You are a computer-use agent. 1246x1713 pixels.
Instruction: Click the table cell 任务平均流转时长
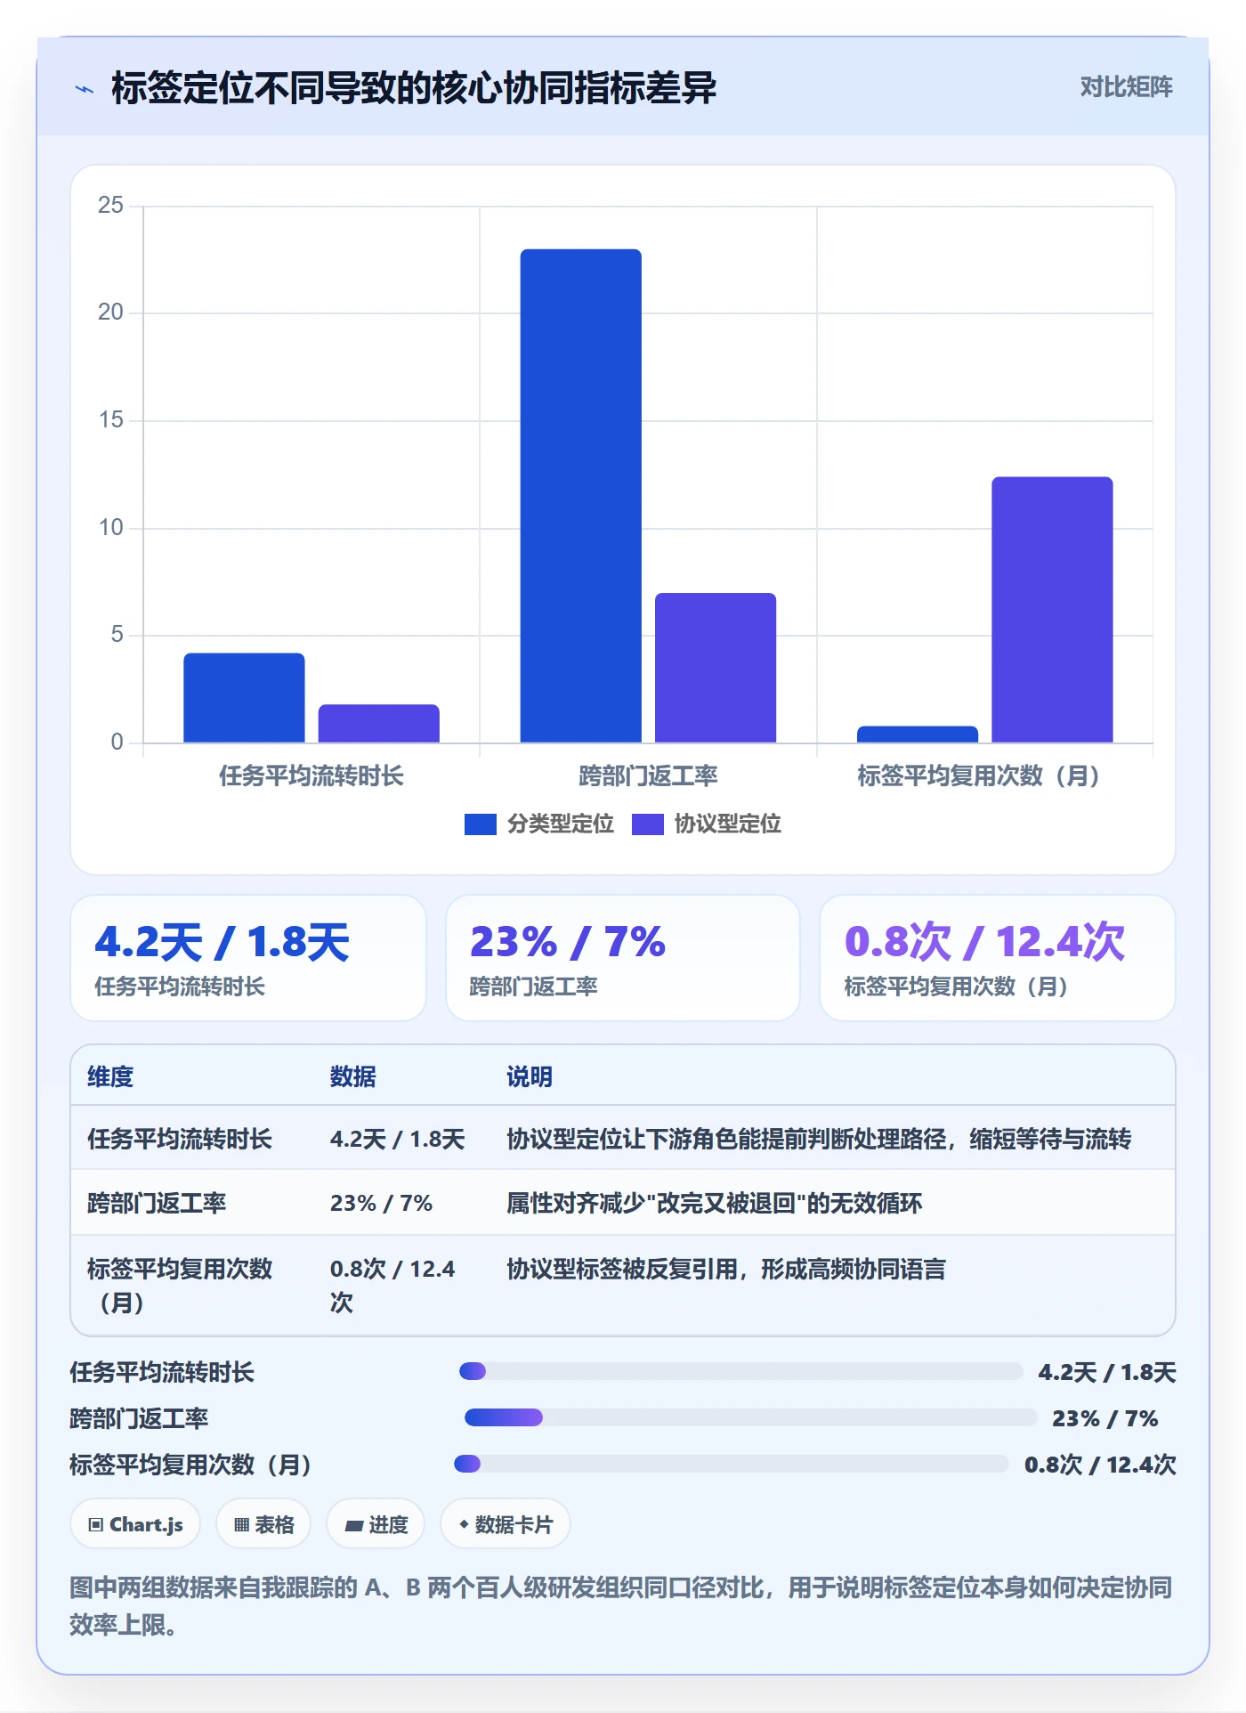coord(180,1139)
